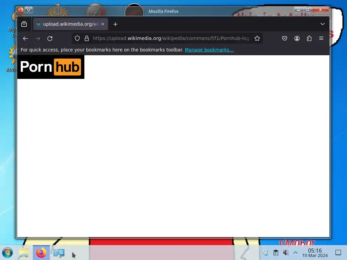
Task: Expand the list all tabs chevron
Action: (323, 24)
